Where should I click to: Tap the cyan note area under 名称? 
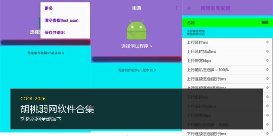228,33
